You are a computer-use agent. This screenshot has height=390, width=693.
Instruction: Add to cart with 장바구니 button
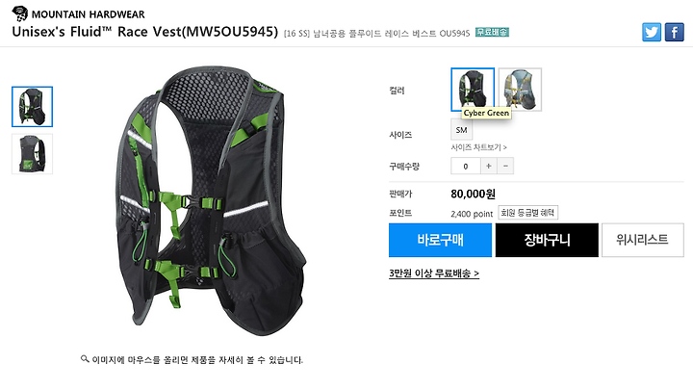547,240
